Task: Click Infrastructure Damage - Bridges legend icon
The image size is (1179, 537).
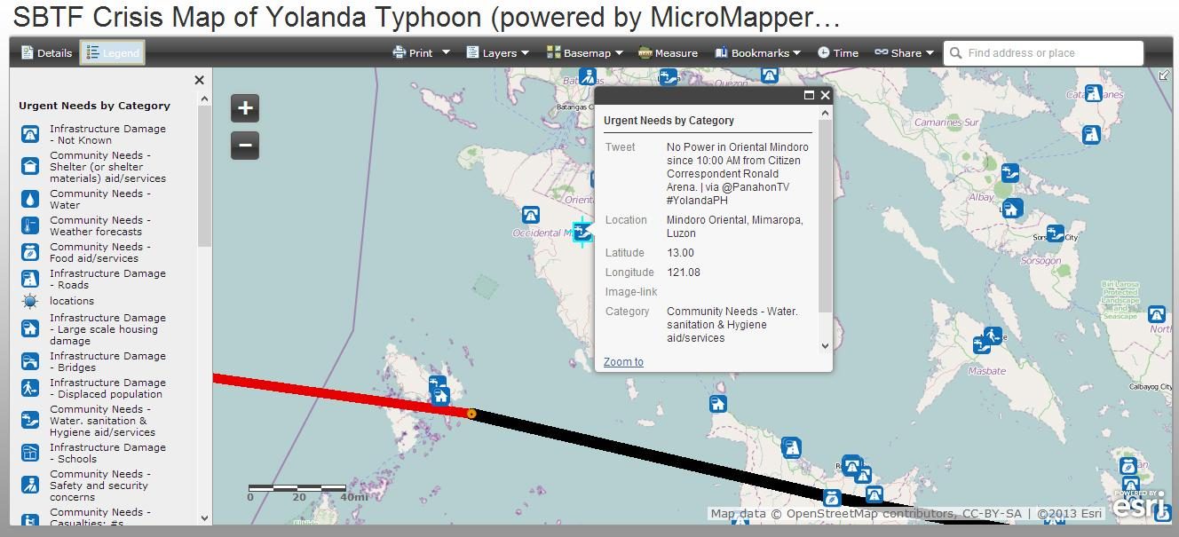Action: point(30,361)
